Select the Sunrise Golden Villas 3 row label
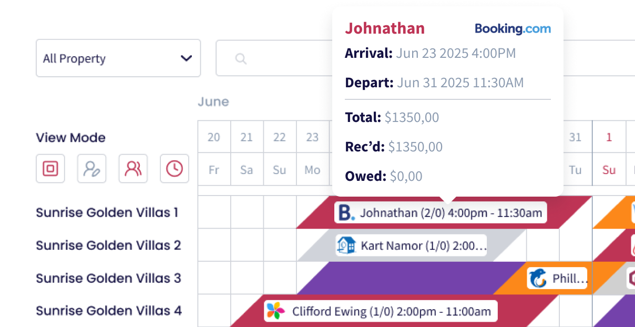Screen dimensions: 635x327 pyautogui.click(x=108, y=278)
